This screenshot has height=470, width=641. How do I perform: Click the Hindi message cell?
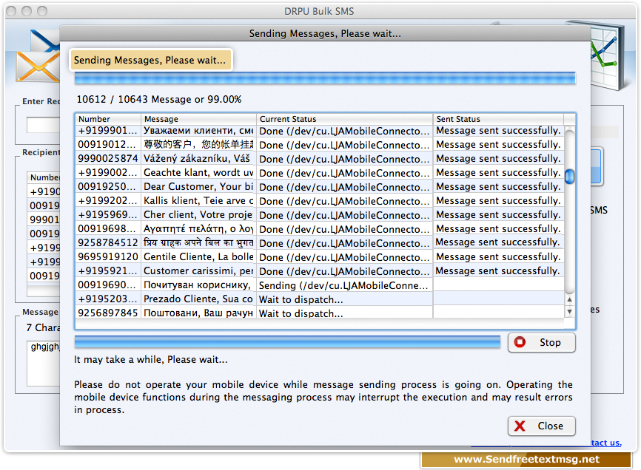point(198,242)
